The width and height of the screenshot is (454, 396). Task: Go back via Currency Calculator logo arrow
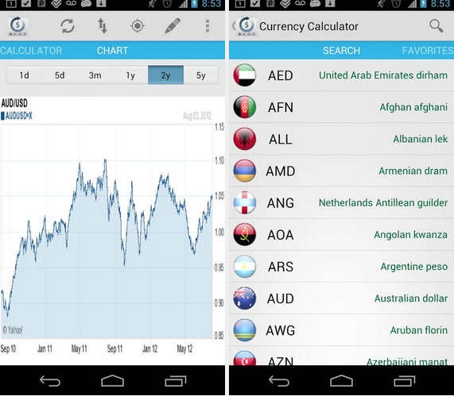pyautogui.click(x=244, y=26)
